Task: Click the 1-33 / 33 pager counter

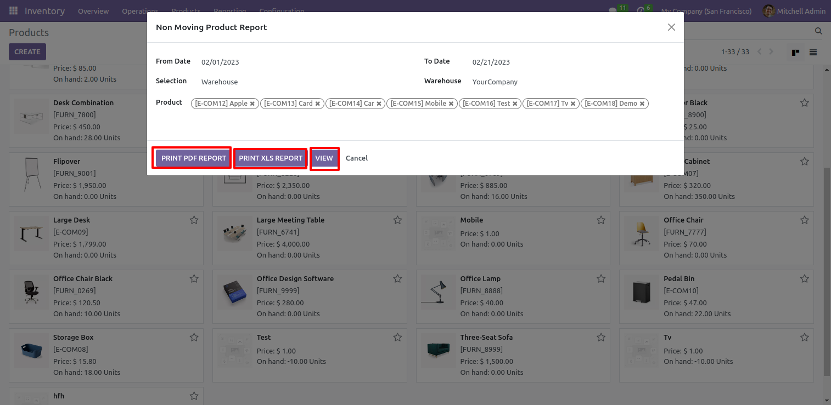Action: click(x=735, y=52)
